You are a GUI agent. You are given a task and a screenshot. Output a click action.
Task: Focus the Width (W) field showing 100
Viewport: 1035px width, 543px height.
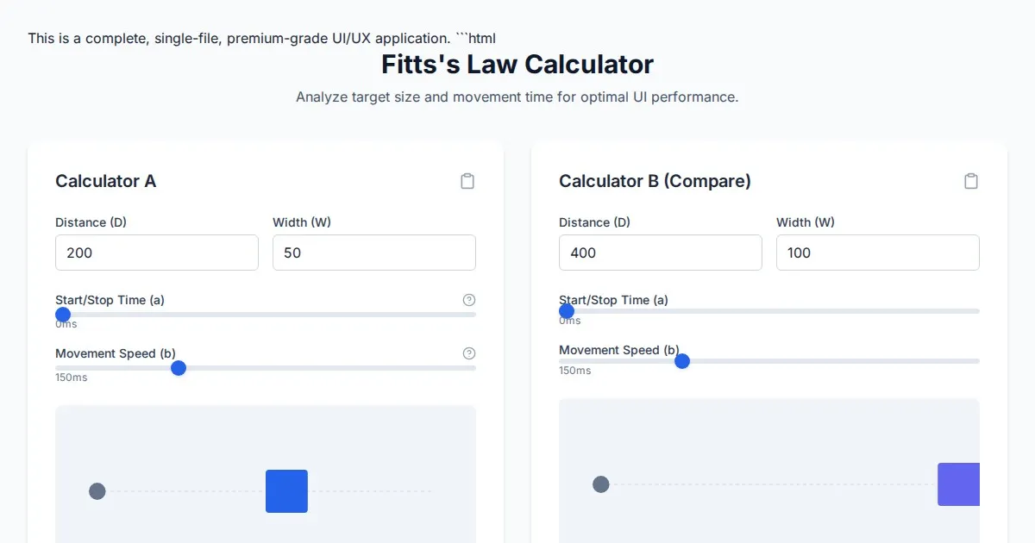[877, 253]
